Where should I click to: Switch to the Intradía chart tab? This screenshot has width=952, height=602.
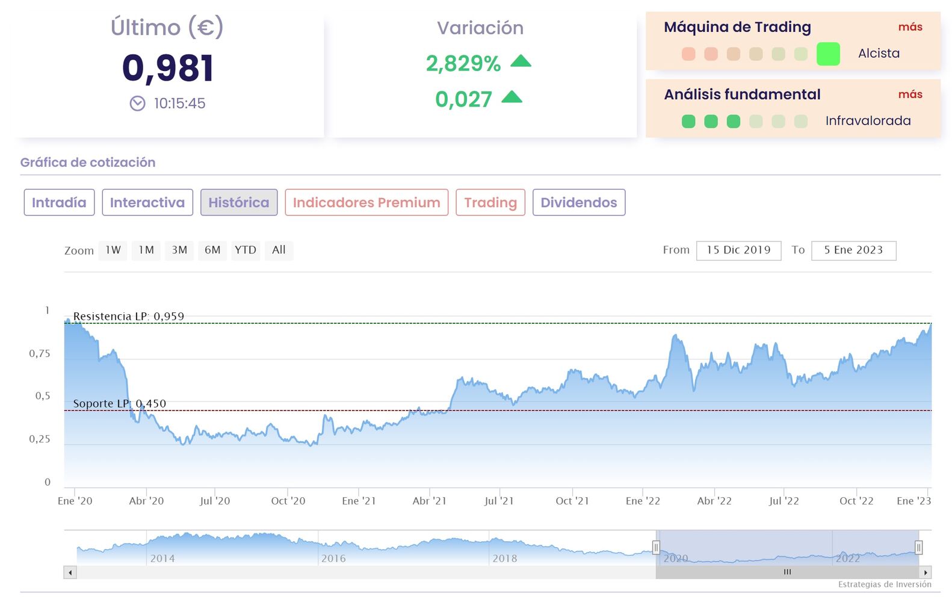[59, 202]
